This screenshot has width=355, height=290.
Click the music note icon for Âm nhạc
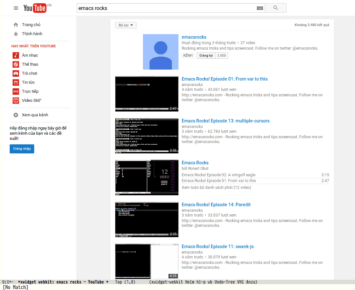pos(16,55)
